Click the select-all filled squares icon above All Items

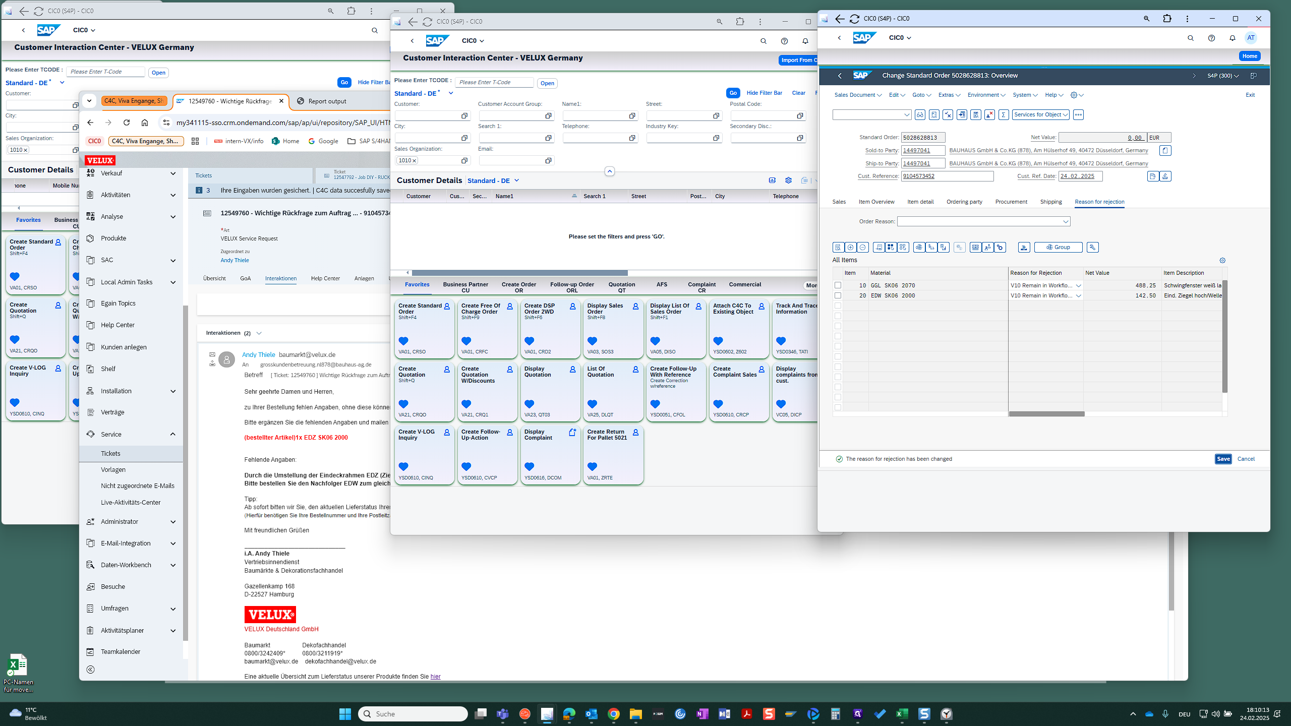(x=891, y=248)
